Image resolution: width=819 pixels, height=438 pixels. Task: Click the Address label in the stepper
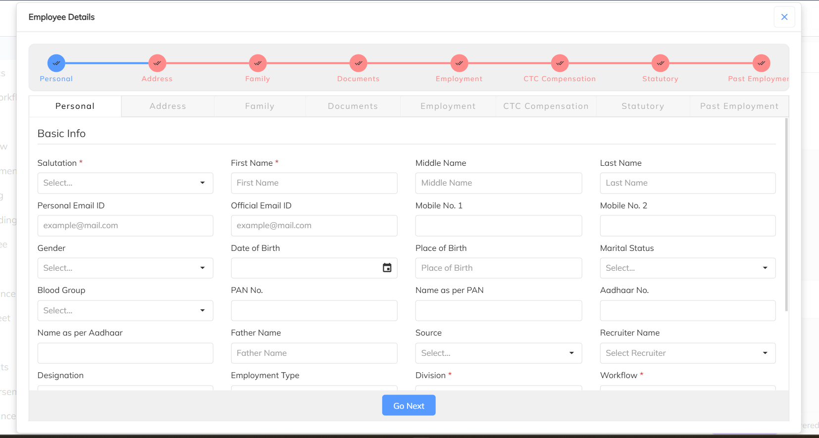pyautogui.click(x=157, y=79)
